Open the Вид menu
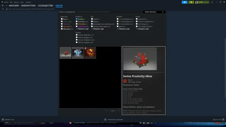 11,2
